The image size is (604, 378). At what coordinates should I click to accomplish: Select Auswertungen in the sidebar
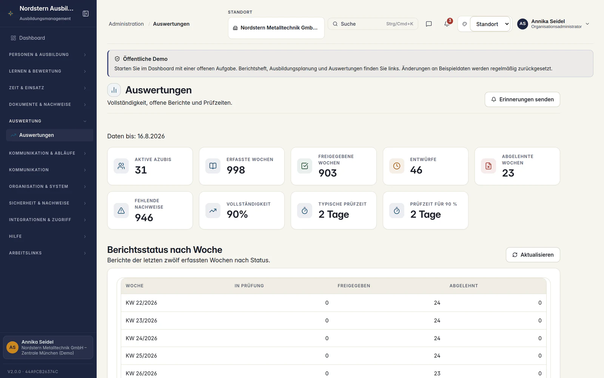coord(49,135)
